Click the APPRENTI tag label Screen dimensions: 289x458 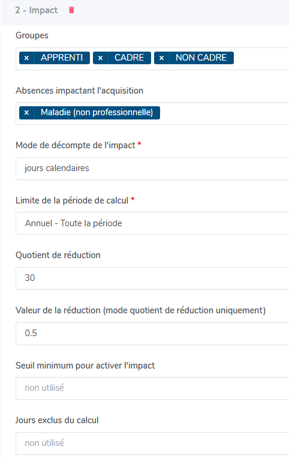pyautogui.click(x=62, y=58)
